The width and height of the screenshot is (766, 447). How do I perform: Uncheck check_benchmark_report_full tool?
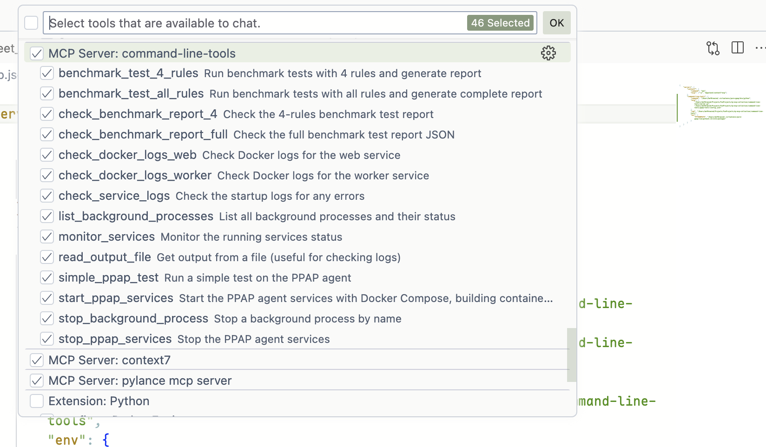[x=47, y=135]
